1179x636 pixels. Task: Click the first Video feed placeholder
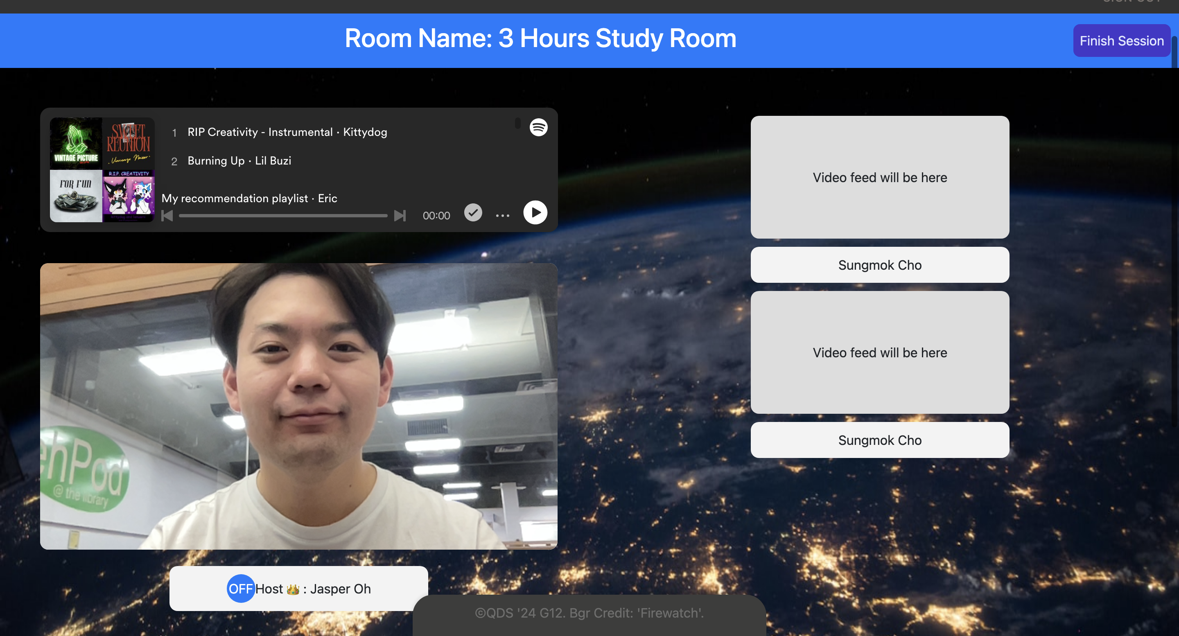click(x=879, y=177)
